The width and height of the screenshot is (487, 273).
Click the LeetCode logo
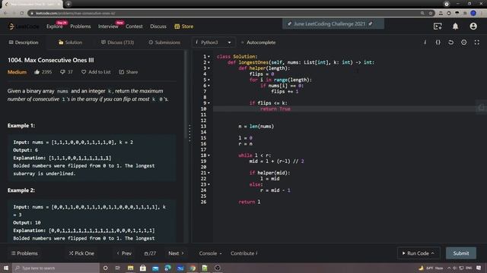pos(24,27)
